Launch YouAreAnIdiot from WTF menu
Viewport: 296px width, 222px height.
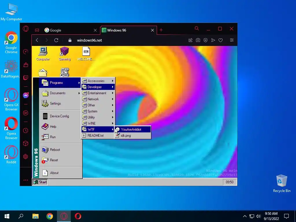coord(133,129)
